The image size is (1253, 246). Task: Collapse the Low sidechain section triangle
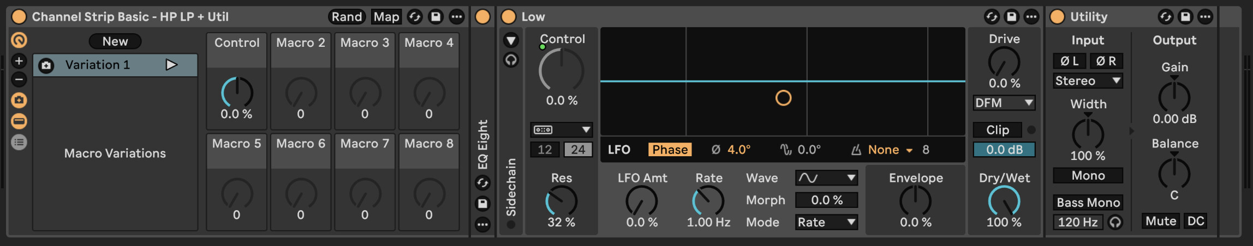tap(511, 40)
